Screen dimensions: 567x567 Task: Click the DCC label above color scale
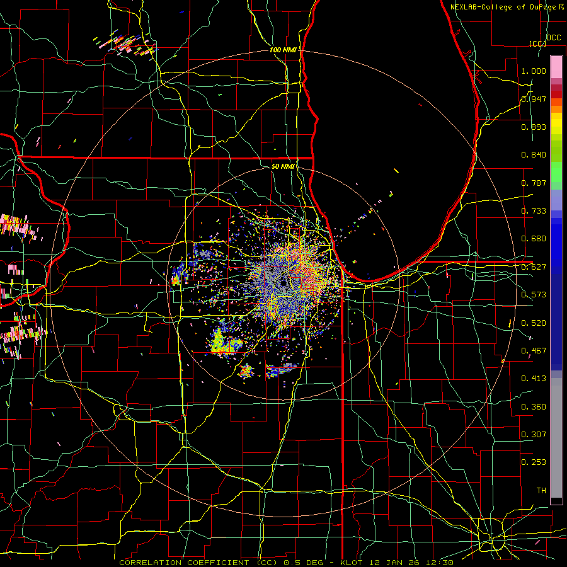coord(553,38)
